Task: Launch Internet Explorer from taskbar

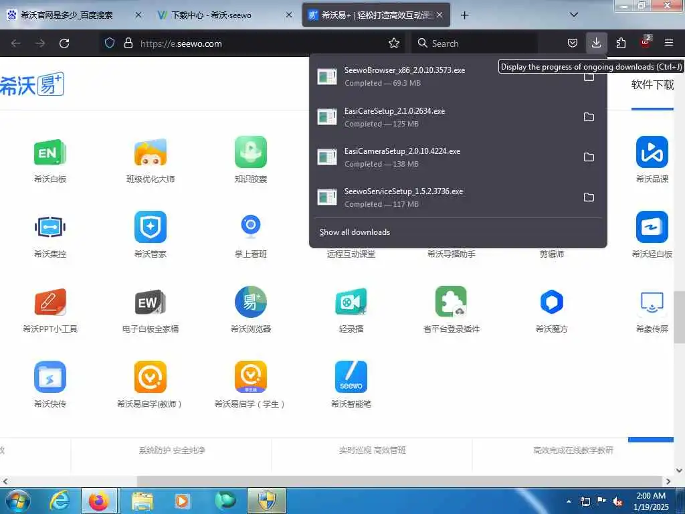Action: [x=59, y=501]
